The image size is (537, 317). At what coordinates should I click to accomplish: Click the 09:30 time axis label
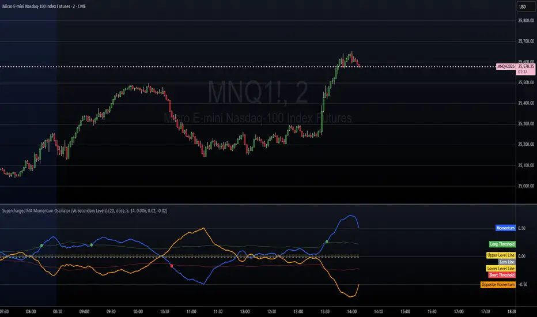pos(111,311)
